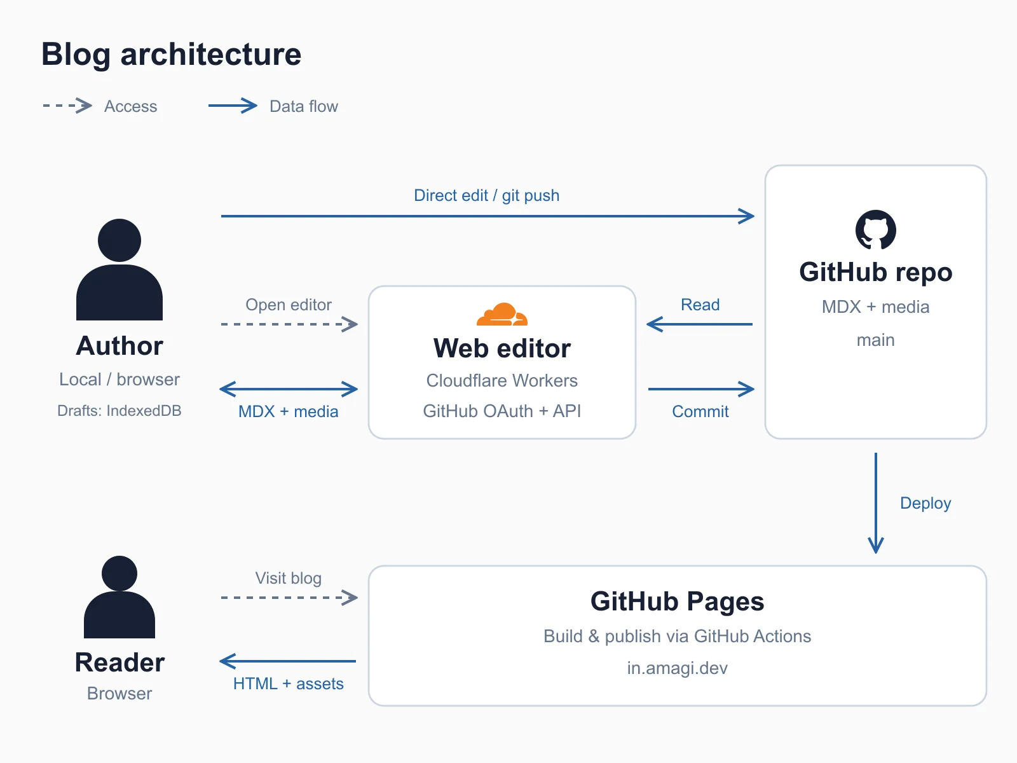This screenshot has height=763, width=1017.
Task: Click the HTML + assets arrow toward Reader
Action: coord(287,661)
